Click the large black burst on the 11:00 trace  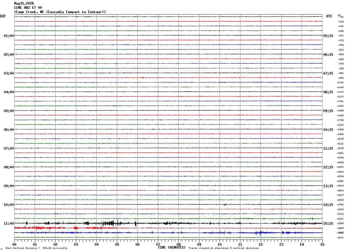click(110, 223)
